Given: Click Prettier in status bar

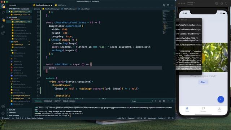Looking at the screenshot, I should point(162,118).
